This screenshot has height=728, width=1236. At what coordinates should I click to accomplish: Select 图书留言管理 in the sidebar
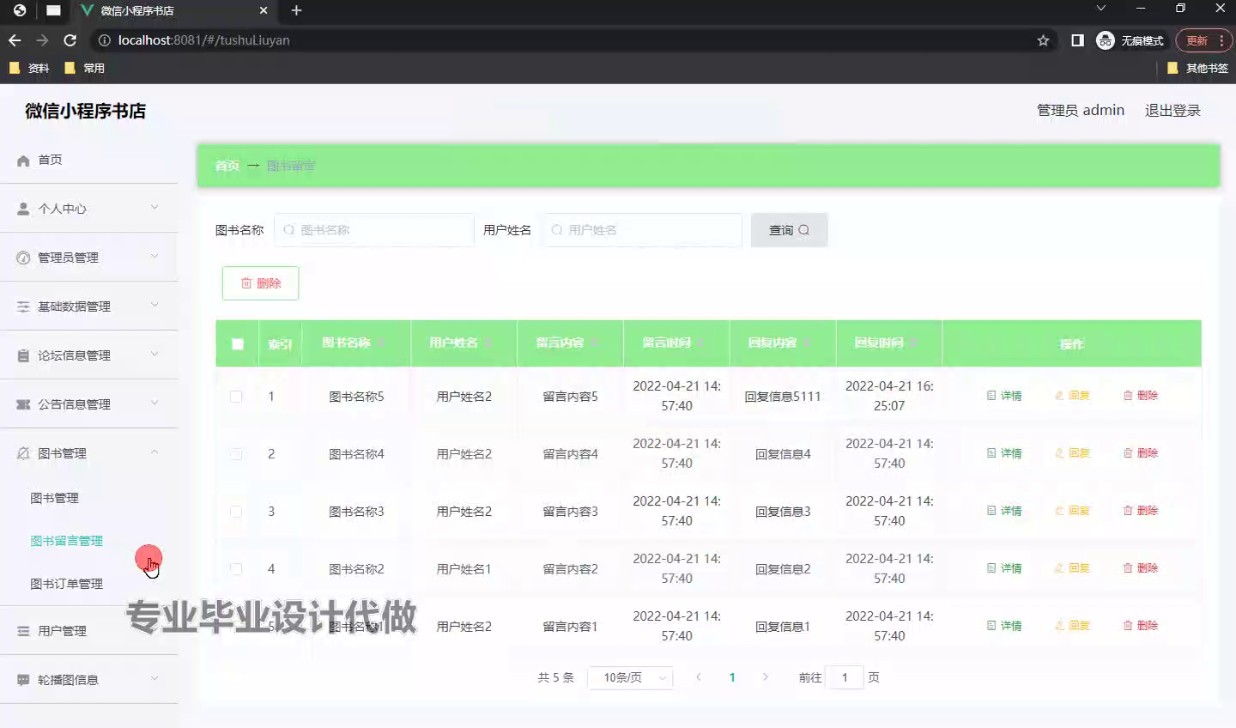click(66, 541)
